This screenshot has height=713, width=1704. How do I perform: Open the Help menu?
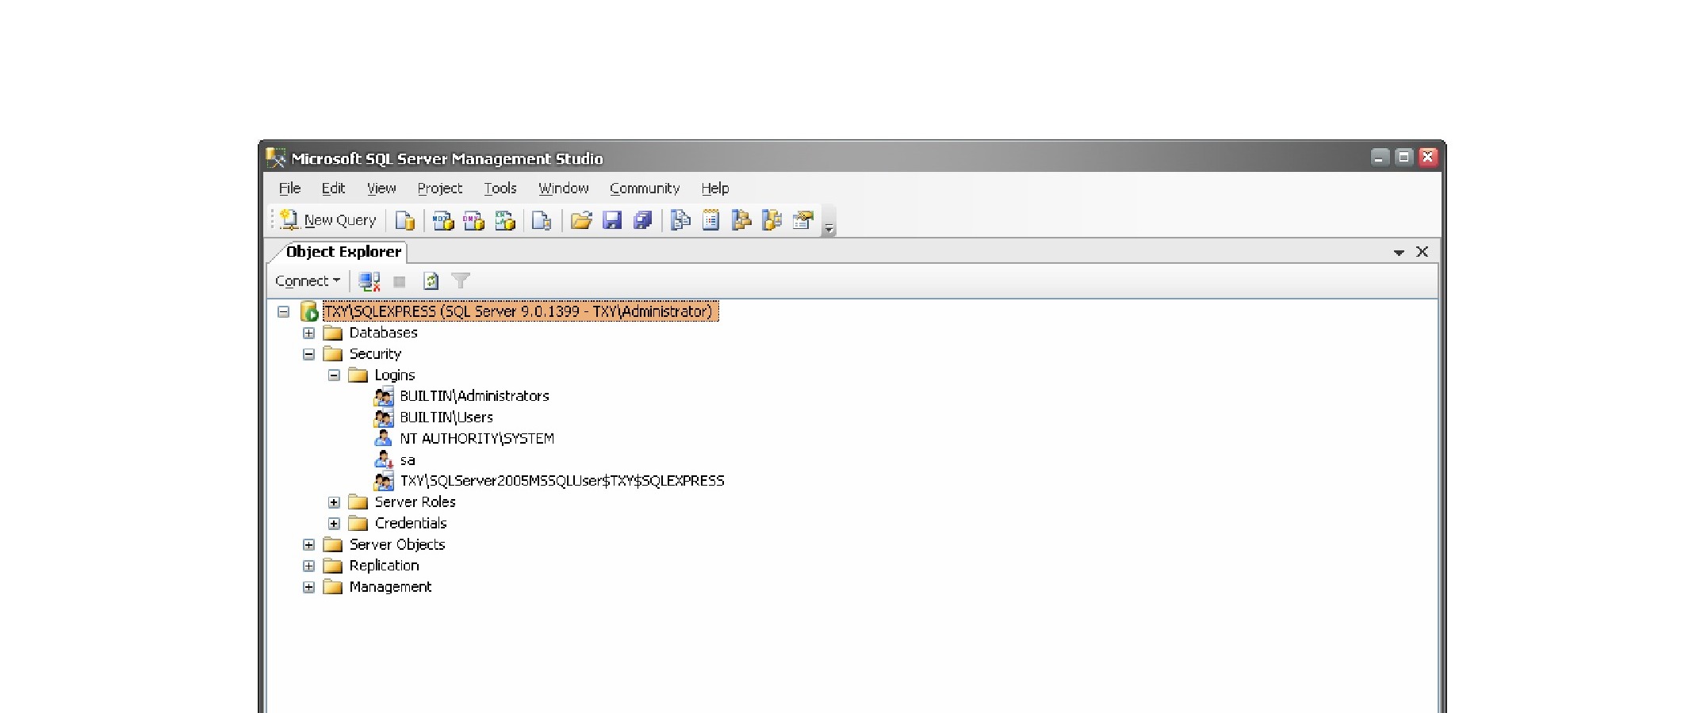715,189
